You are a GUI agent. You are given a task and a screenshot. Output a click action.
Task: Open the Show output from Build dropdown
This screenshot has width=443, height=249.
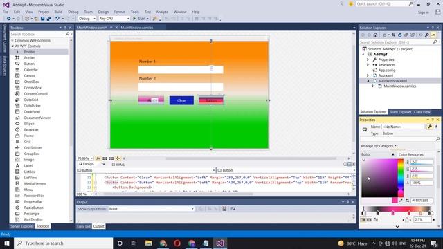coord(152,209)
